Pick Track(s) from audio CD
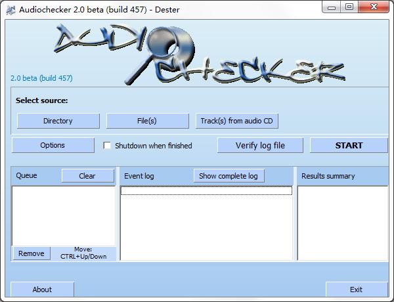Viewport: 394px width, 302px height. [x=237, y=121]
